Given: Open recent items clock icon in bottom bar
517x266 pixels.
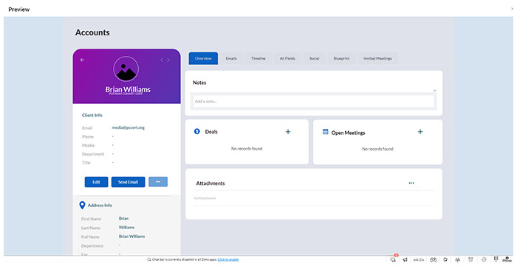Looking at the screenshot, I should tap(484, 260).
